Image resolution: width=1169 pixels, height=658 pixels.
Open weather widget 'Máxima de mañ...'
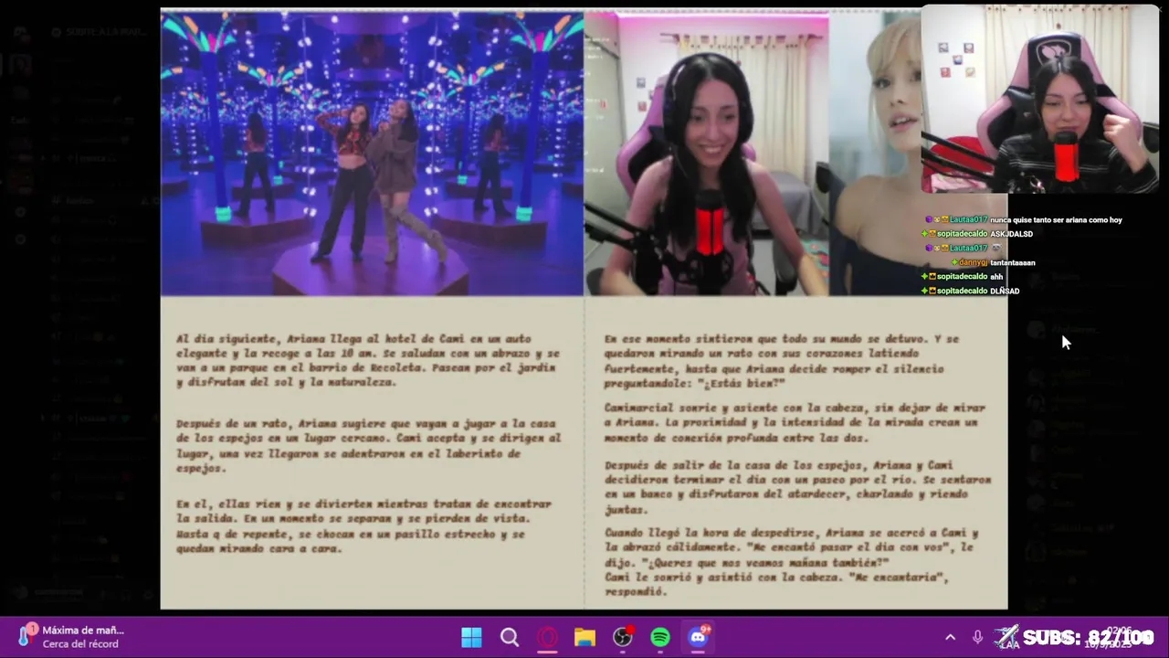73,637
